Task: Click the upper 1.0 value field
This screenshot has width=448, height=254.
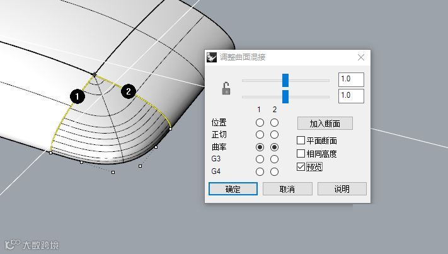Action: (351, 79)
